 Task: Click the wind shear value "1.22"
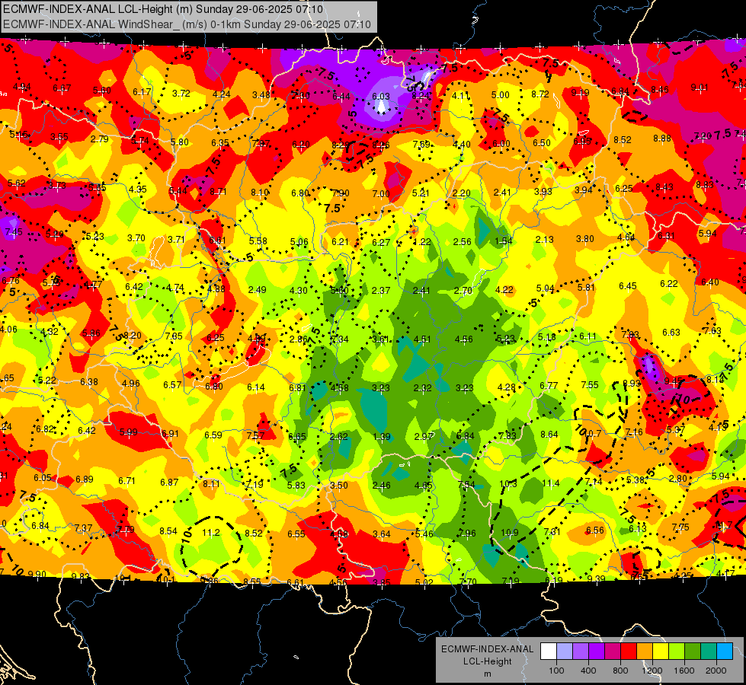pos(421,241)
